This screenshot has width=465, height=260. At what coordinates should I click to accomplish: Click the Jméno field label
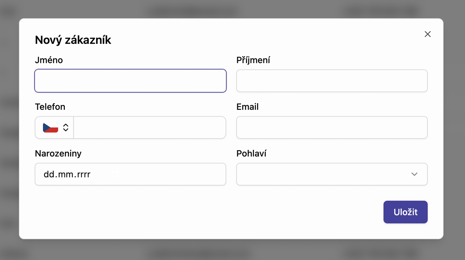49,60
